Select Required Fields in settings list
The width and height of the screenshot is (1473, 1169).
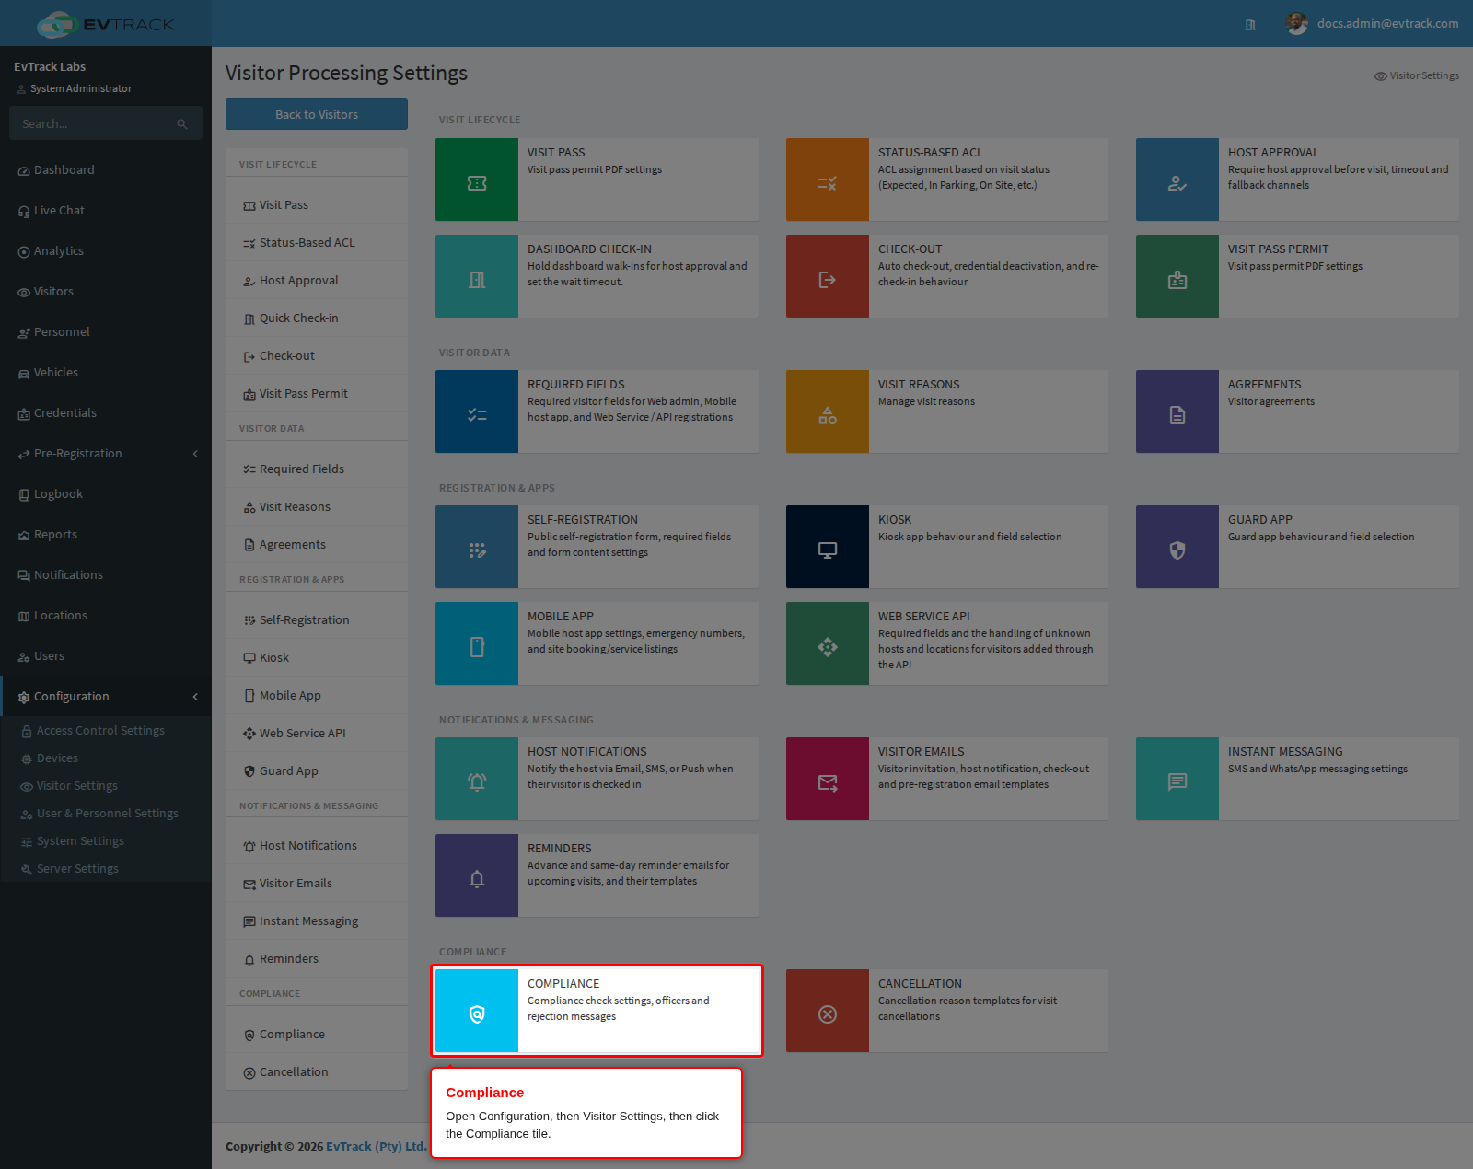317,469
